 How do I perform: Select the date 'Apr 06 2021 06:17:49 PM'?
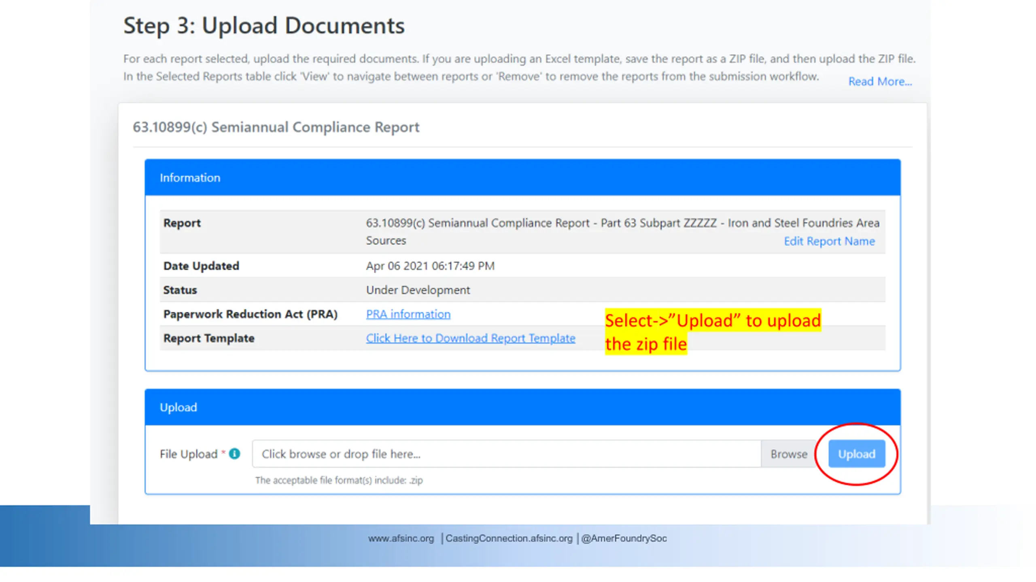(430, 266)
